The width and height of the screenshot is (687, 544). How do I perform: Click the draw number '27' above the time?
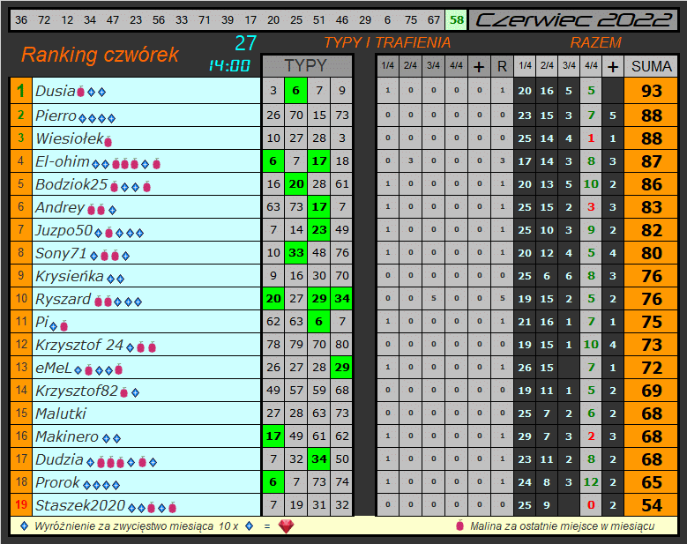[x=245, y=43]
